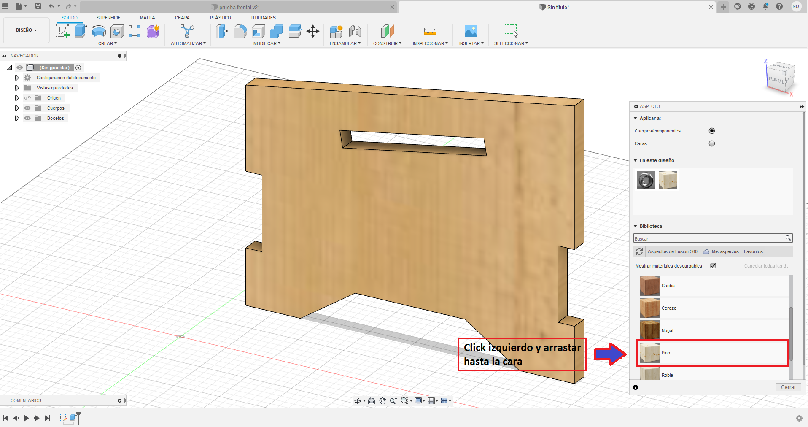Select the Revolve tool icon
The height and width of the screenshot is (427, 808).
click(99, 31)
